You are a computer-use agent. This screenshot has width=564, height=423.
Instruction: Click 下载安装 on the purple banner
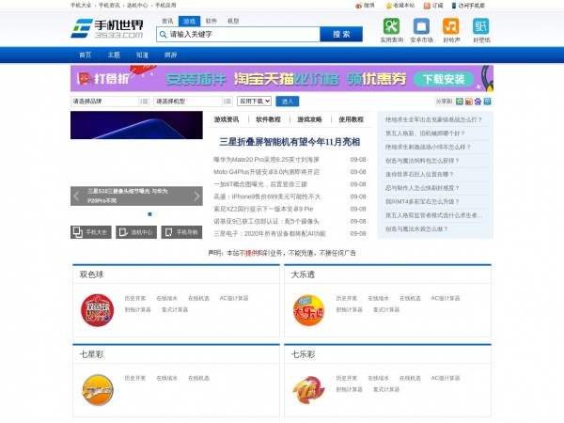[444, 79]
